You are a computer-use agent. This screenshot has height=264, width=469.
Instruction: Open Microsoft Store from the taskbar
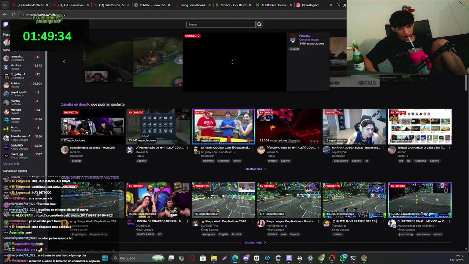click(203, 258)
